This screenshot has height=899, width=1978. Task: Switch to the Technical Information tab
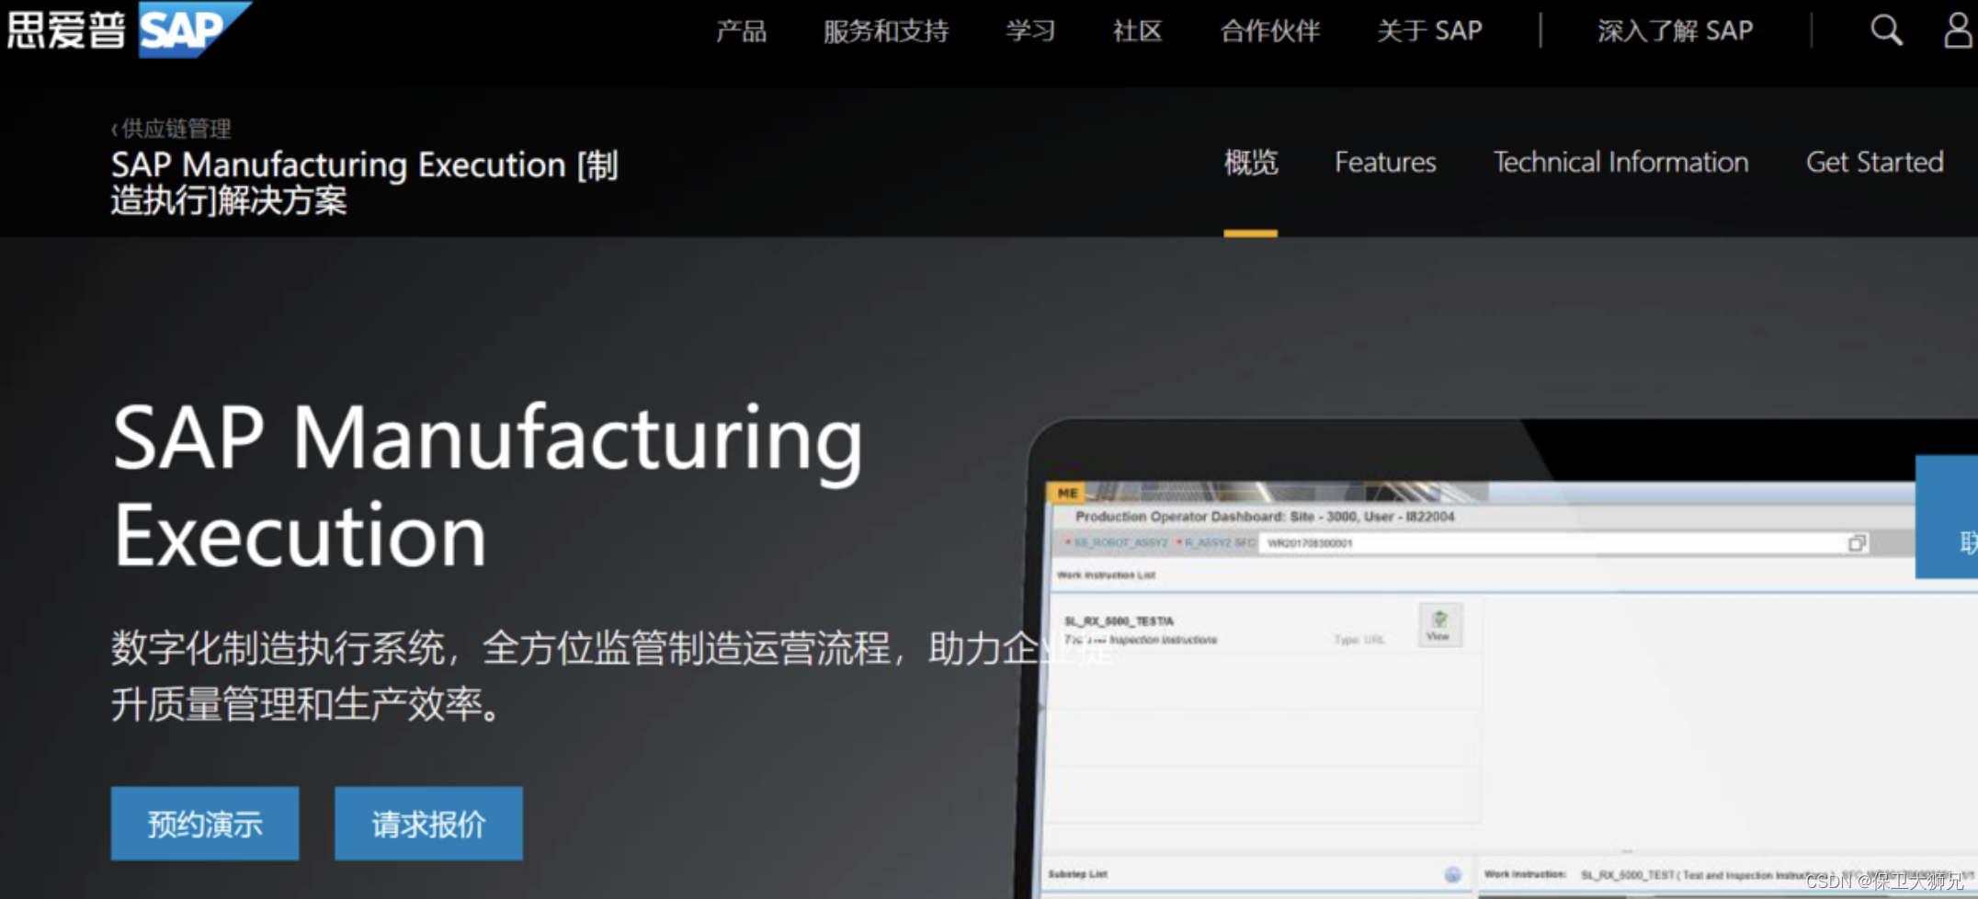1620,163
